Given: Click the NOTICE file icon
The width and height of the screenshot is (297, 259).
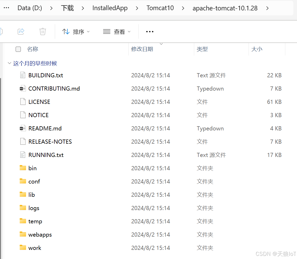Looking at the screenshot, I should 23,115.
